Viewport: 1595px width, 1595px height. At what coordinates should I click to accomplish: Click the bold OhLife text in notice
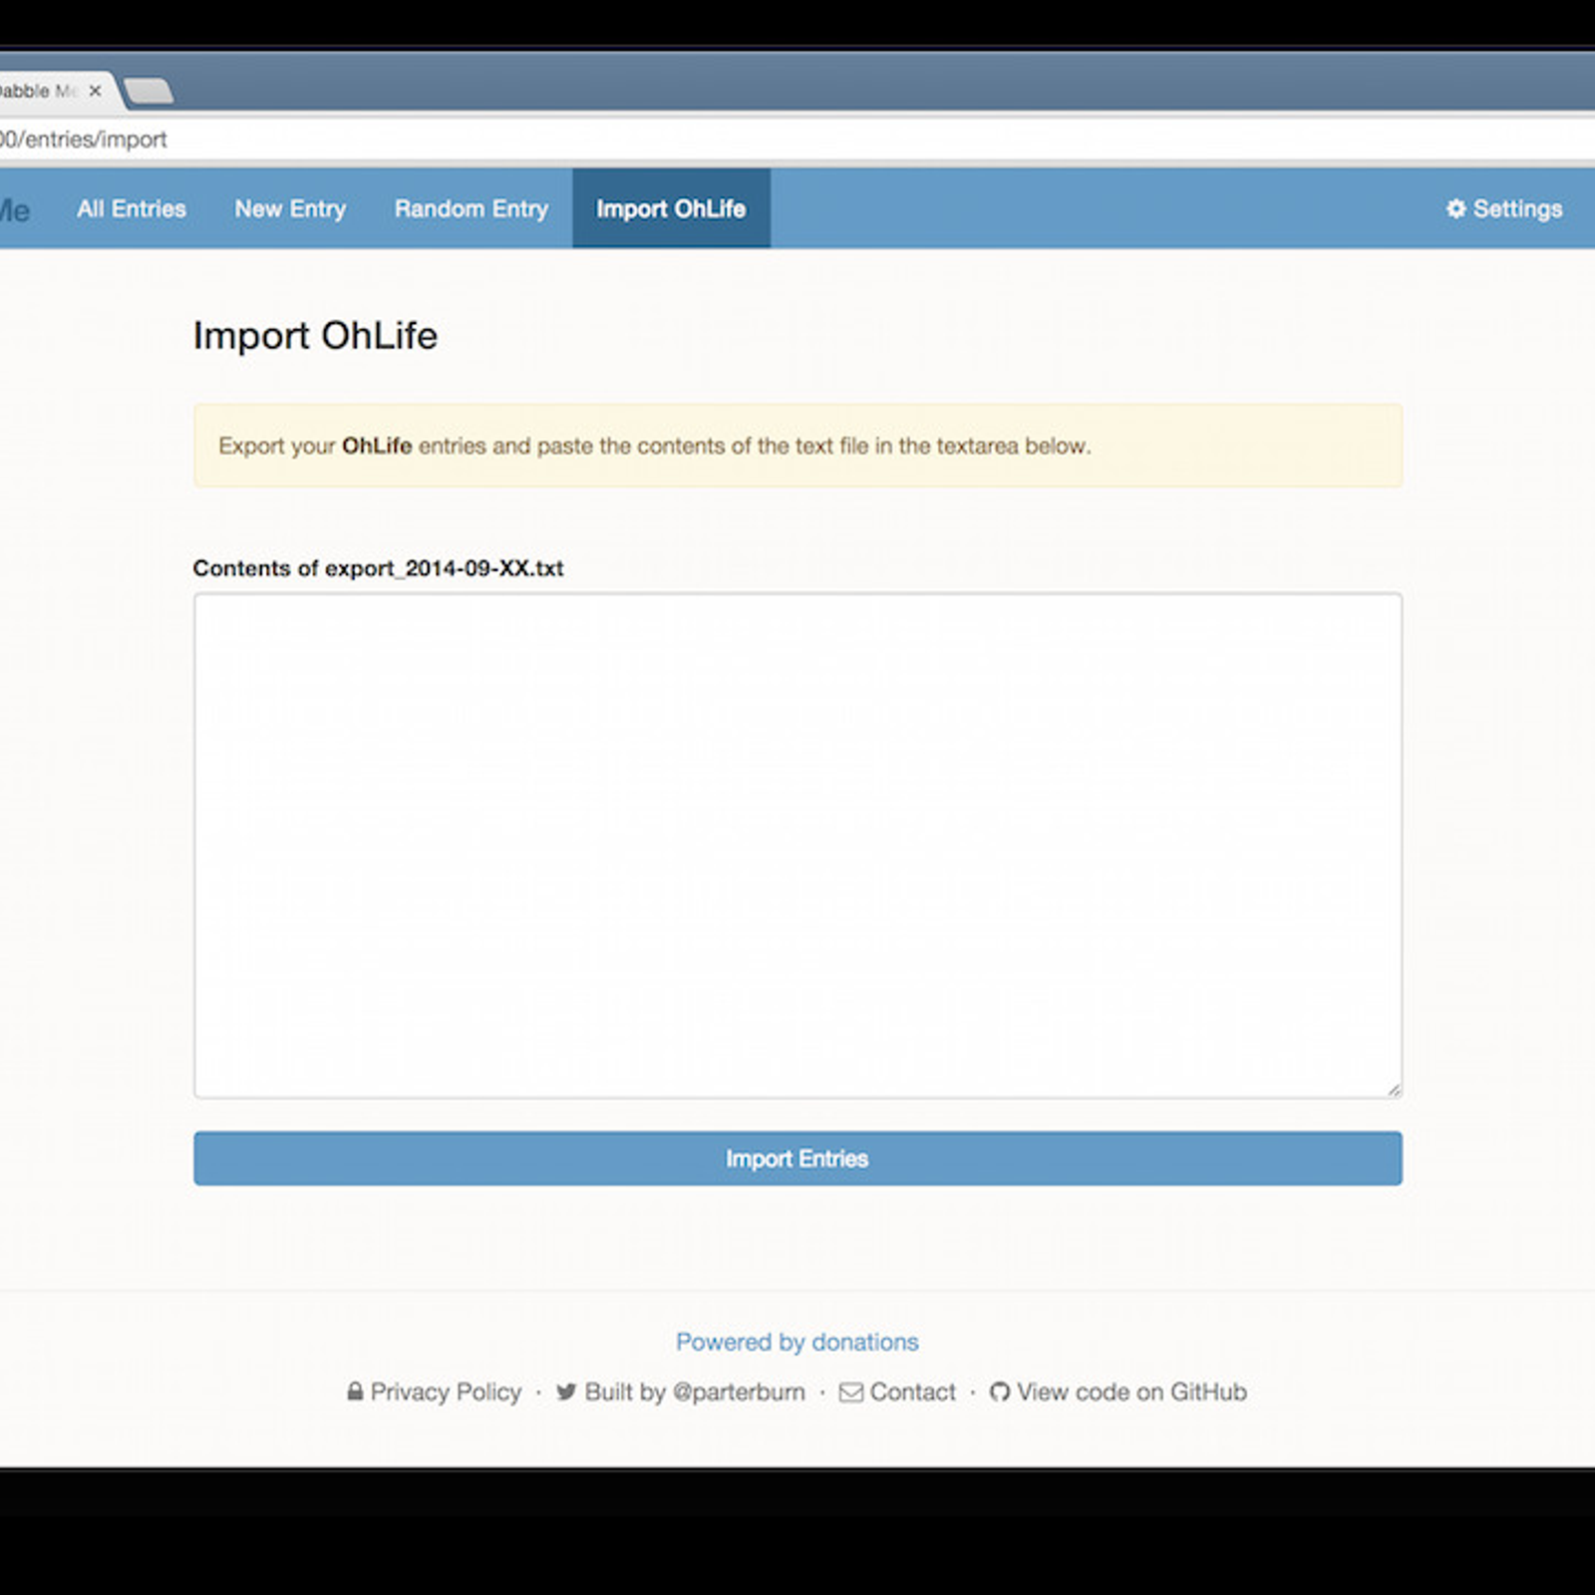377,446
